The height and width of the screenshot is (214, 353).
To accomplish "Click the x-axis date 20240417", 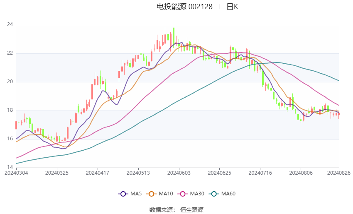I will pyautogui.click(x=98, y=173).
